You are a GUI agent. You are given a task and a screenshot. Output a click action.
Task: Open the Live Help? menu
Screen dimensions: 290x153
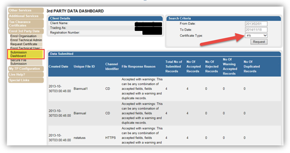[x=26, y=75]
